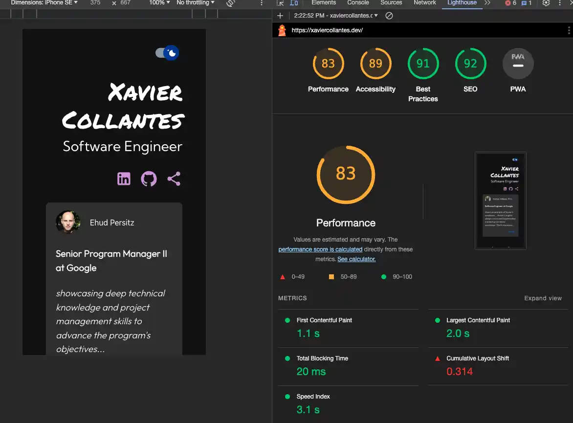This screenshot has height=423, width=573.
Task: Expand the No throttling dropdown
Action: click(x=196, y=3)
